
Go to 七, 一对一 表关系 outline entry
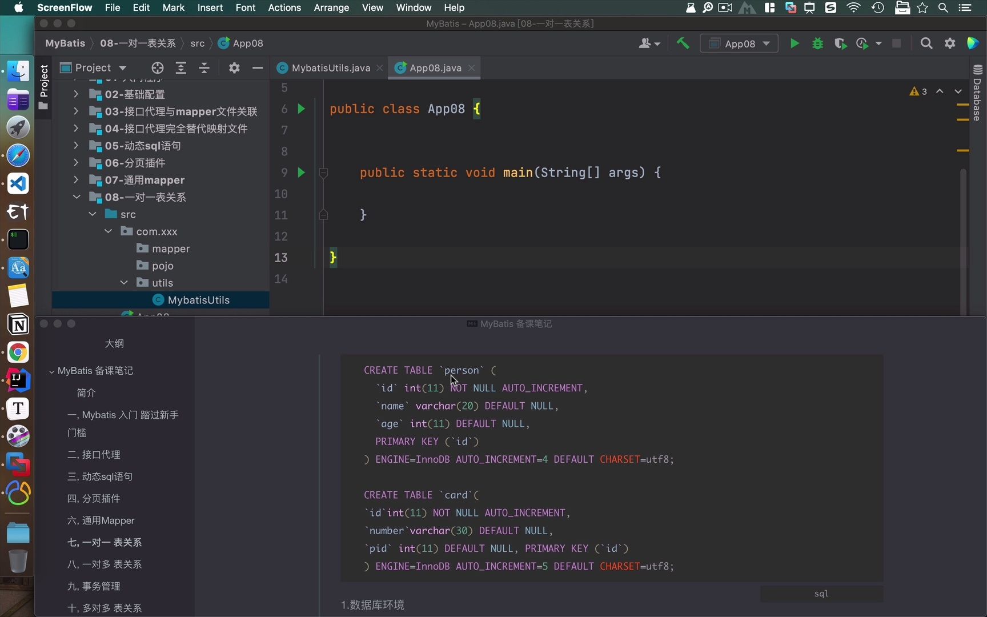[105, 542]
